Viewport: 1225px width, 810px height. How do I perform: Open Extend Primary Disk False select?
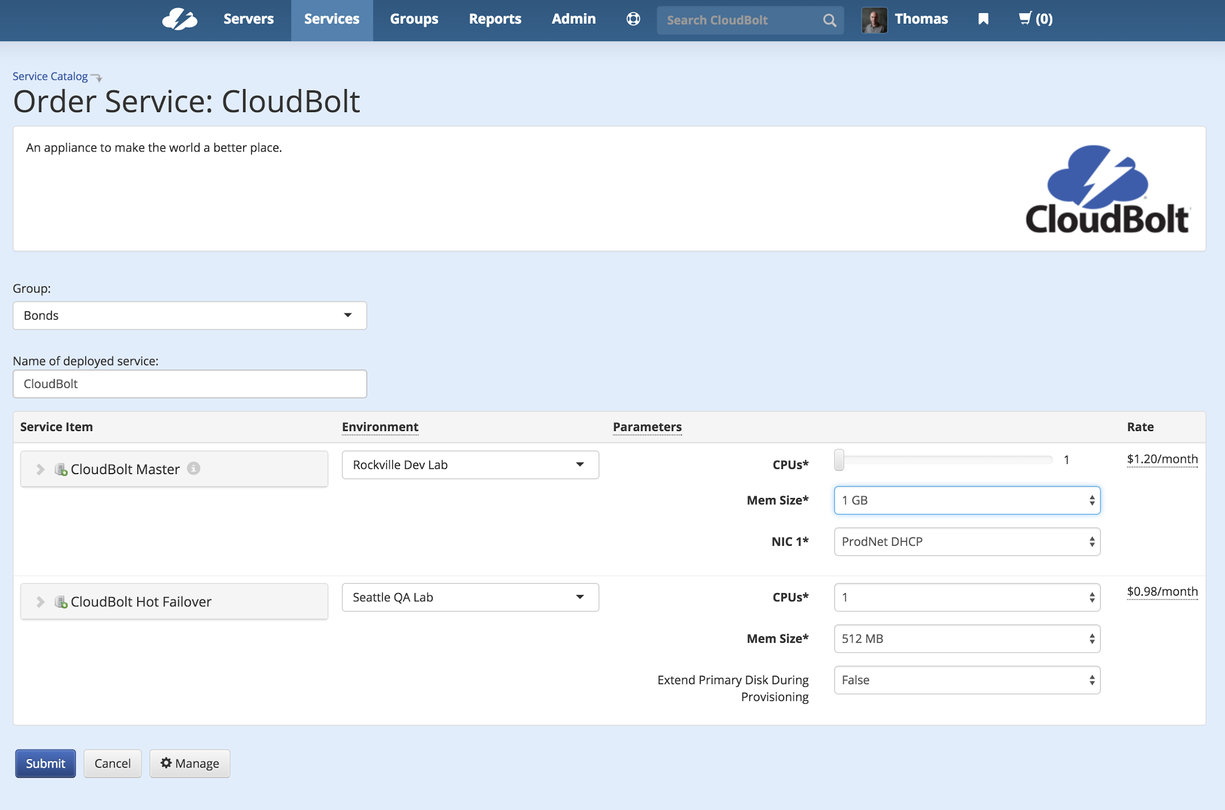pyautogui.click(x=966, y=680)
